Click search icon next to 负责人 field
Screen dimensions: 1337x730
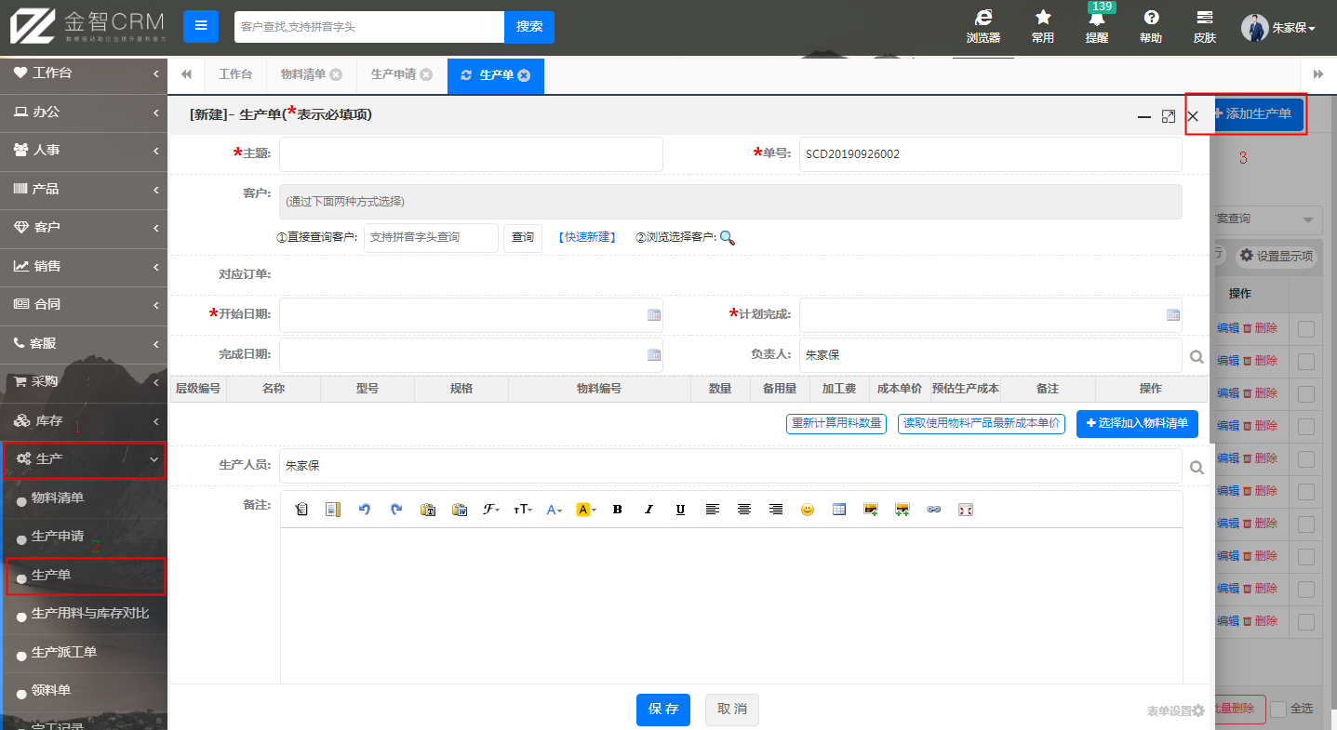1197,356
